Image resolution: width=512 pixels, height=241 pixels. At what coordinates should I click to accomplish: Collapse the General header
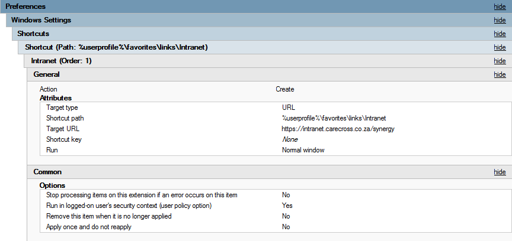[270, 74]
